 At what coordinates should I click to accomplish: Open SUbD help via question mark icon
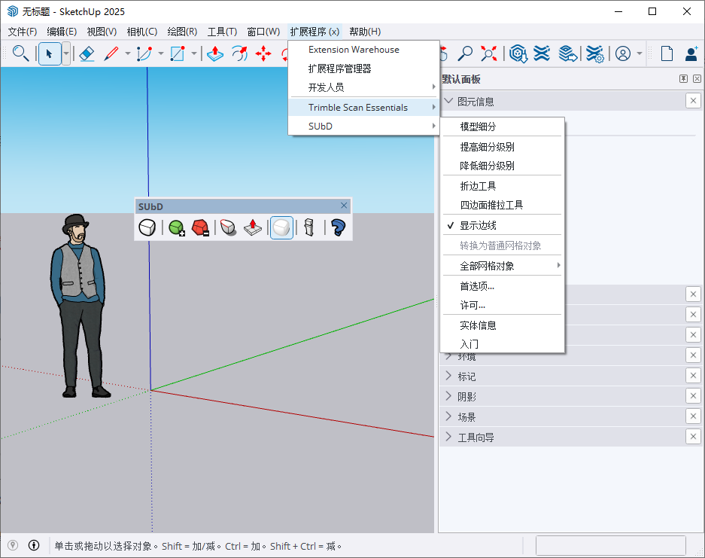[336, 227]
